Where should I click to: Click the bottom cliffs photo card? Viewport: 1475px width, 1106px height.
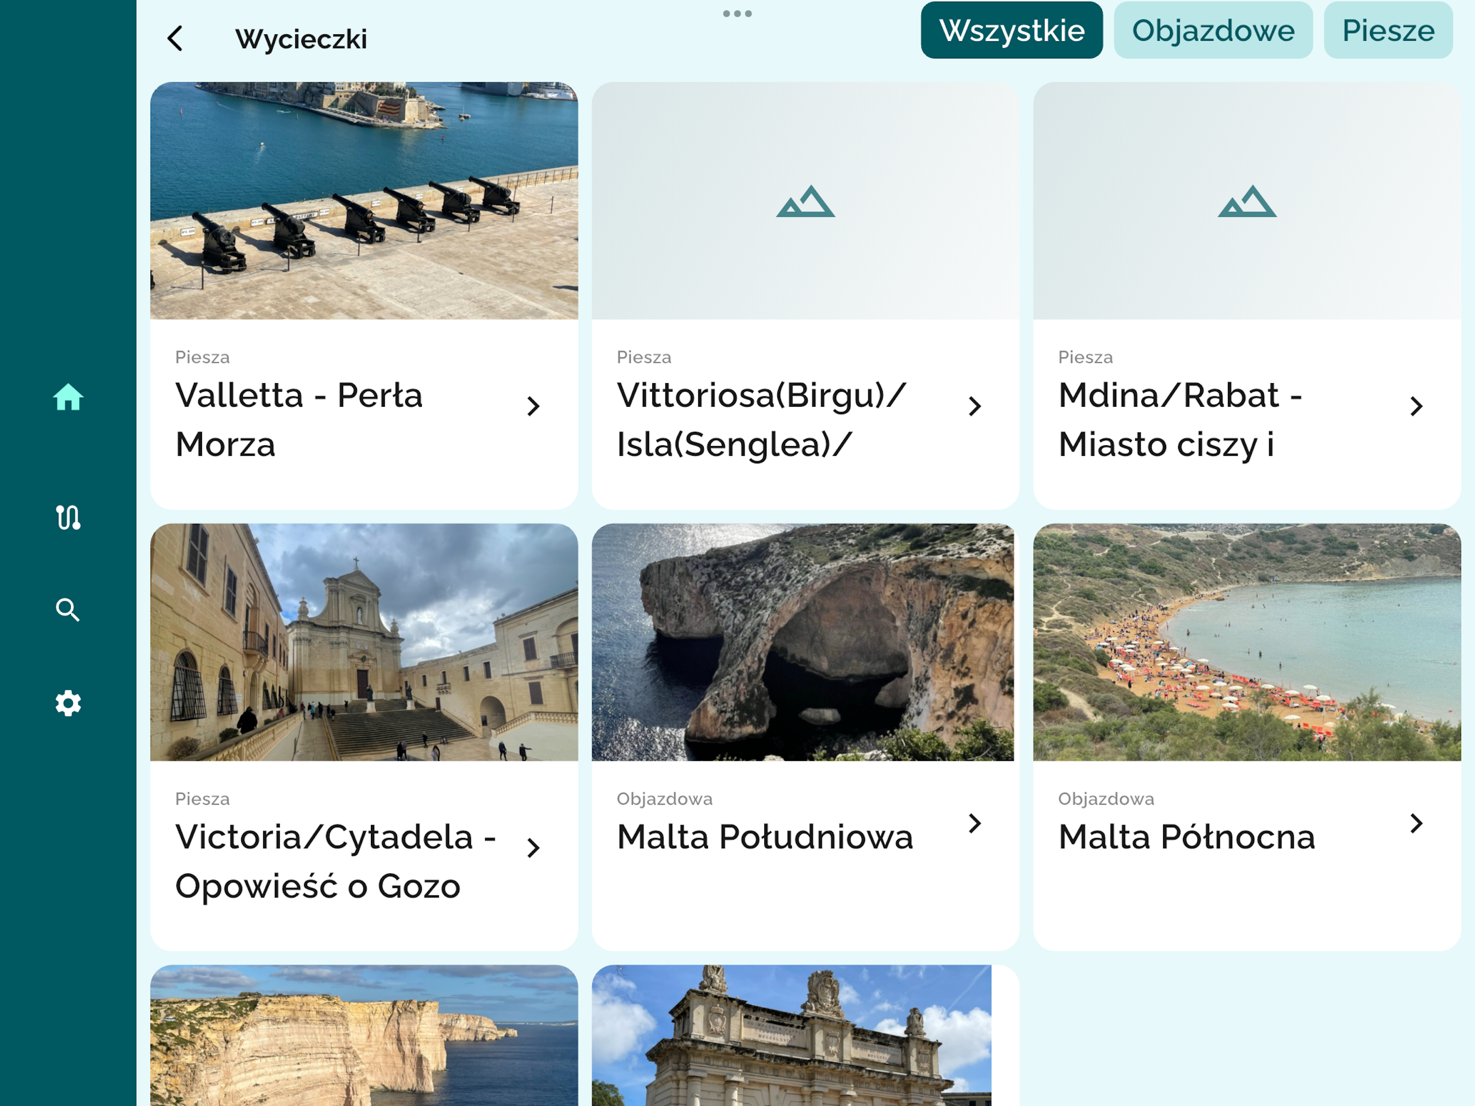(x=364, y=1035)
